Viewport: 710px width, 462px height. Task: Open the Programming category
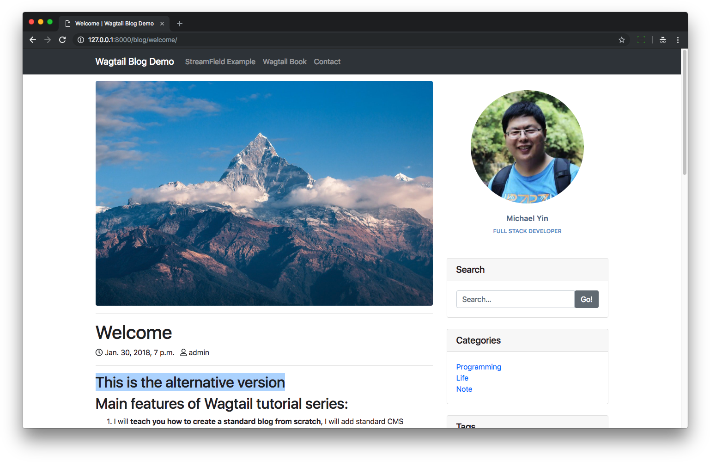pos(479,367)
